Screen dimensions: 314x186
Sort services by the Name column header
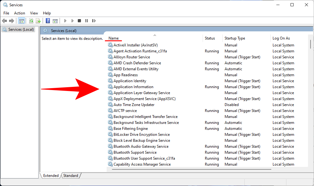coord(113,38)
